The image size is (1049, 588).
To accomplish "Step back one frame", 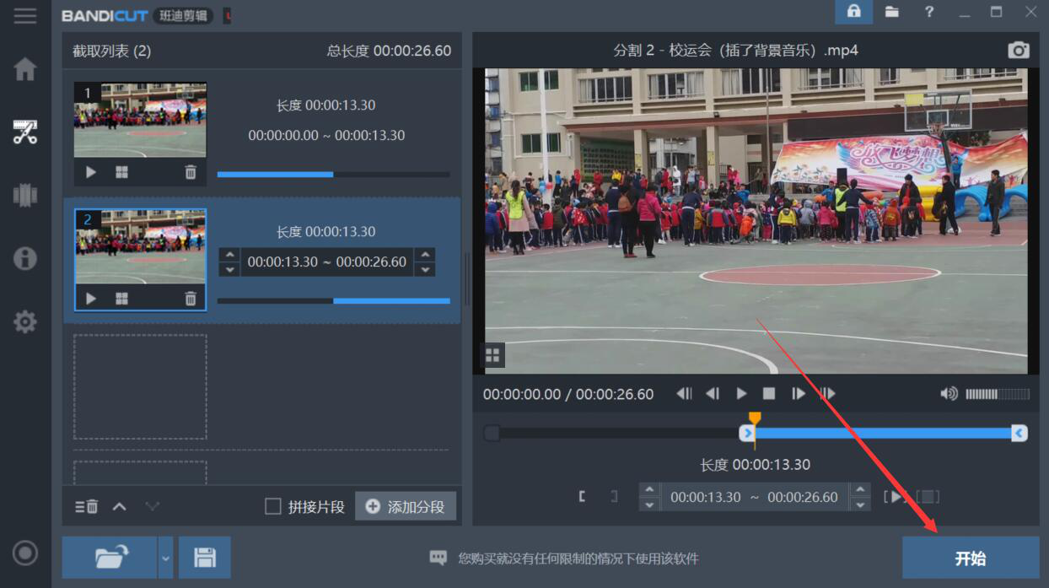I will tap(713, 394).
